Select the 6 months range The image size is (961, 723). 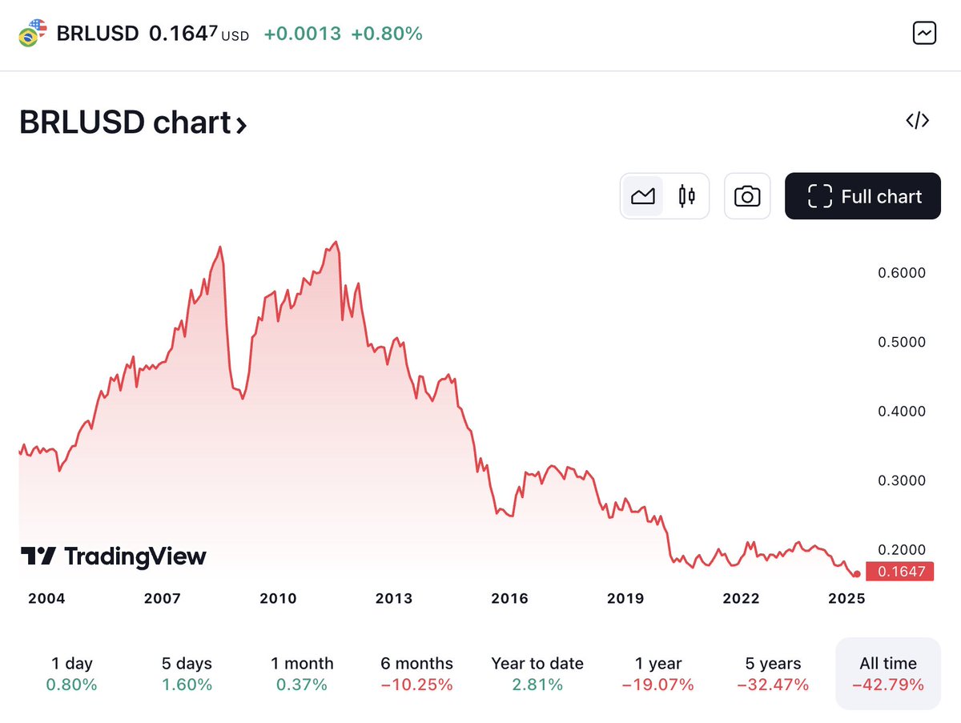[x=416, y=673]
